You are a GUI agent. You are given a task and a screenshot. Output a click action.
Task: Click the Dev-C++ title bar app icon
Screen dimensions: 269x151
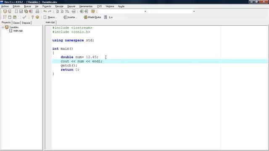click(2, 2)
